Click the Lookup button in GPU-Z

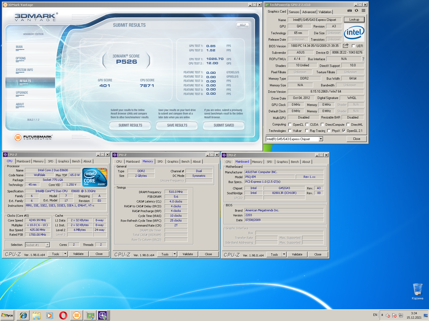click(354, 20)
